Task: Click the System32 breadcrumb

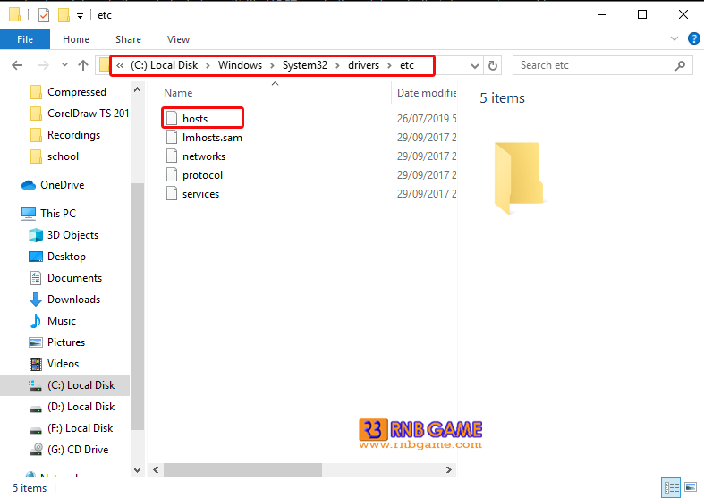Action: tap(305, 65)
